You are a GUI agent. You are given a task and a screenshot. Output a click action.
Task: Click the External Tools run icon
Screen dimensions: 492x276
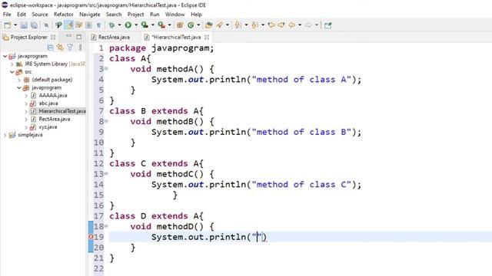point(161,25)
